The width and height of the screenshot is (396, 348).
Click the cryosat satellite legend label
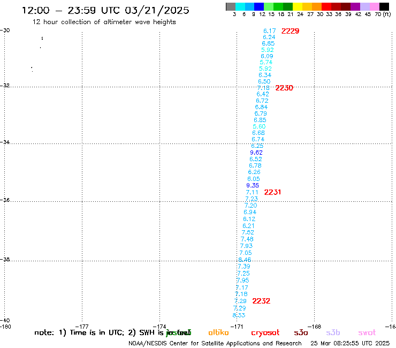coord(265,333)
